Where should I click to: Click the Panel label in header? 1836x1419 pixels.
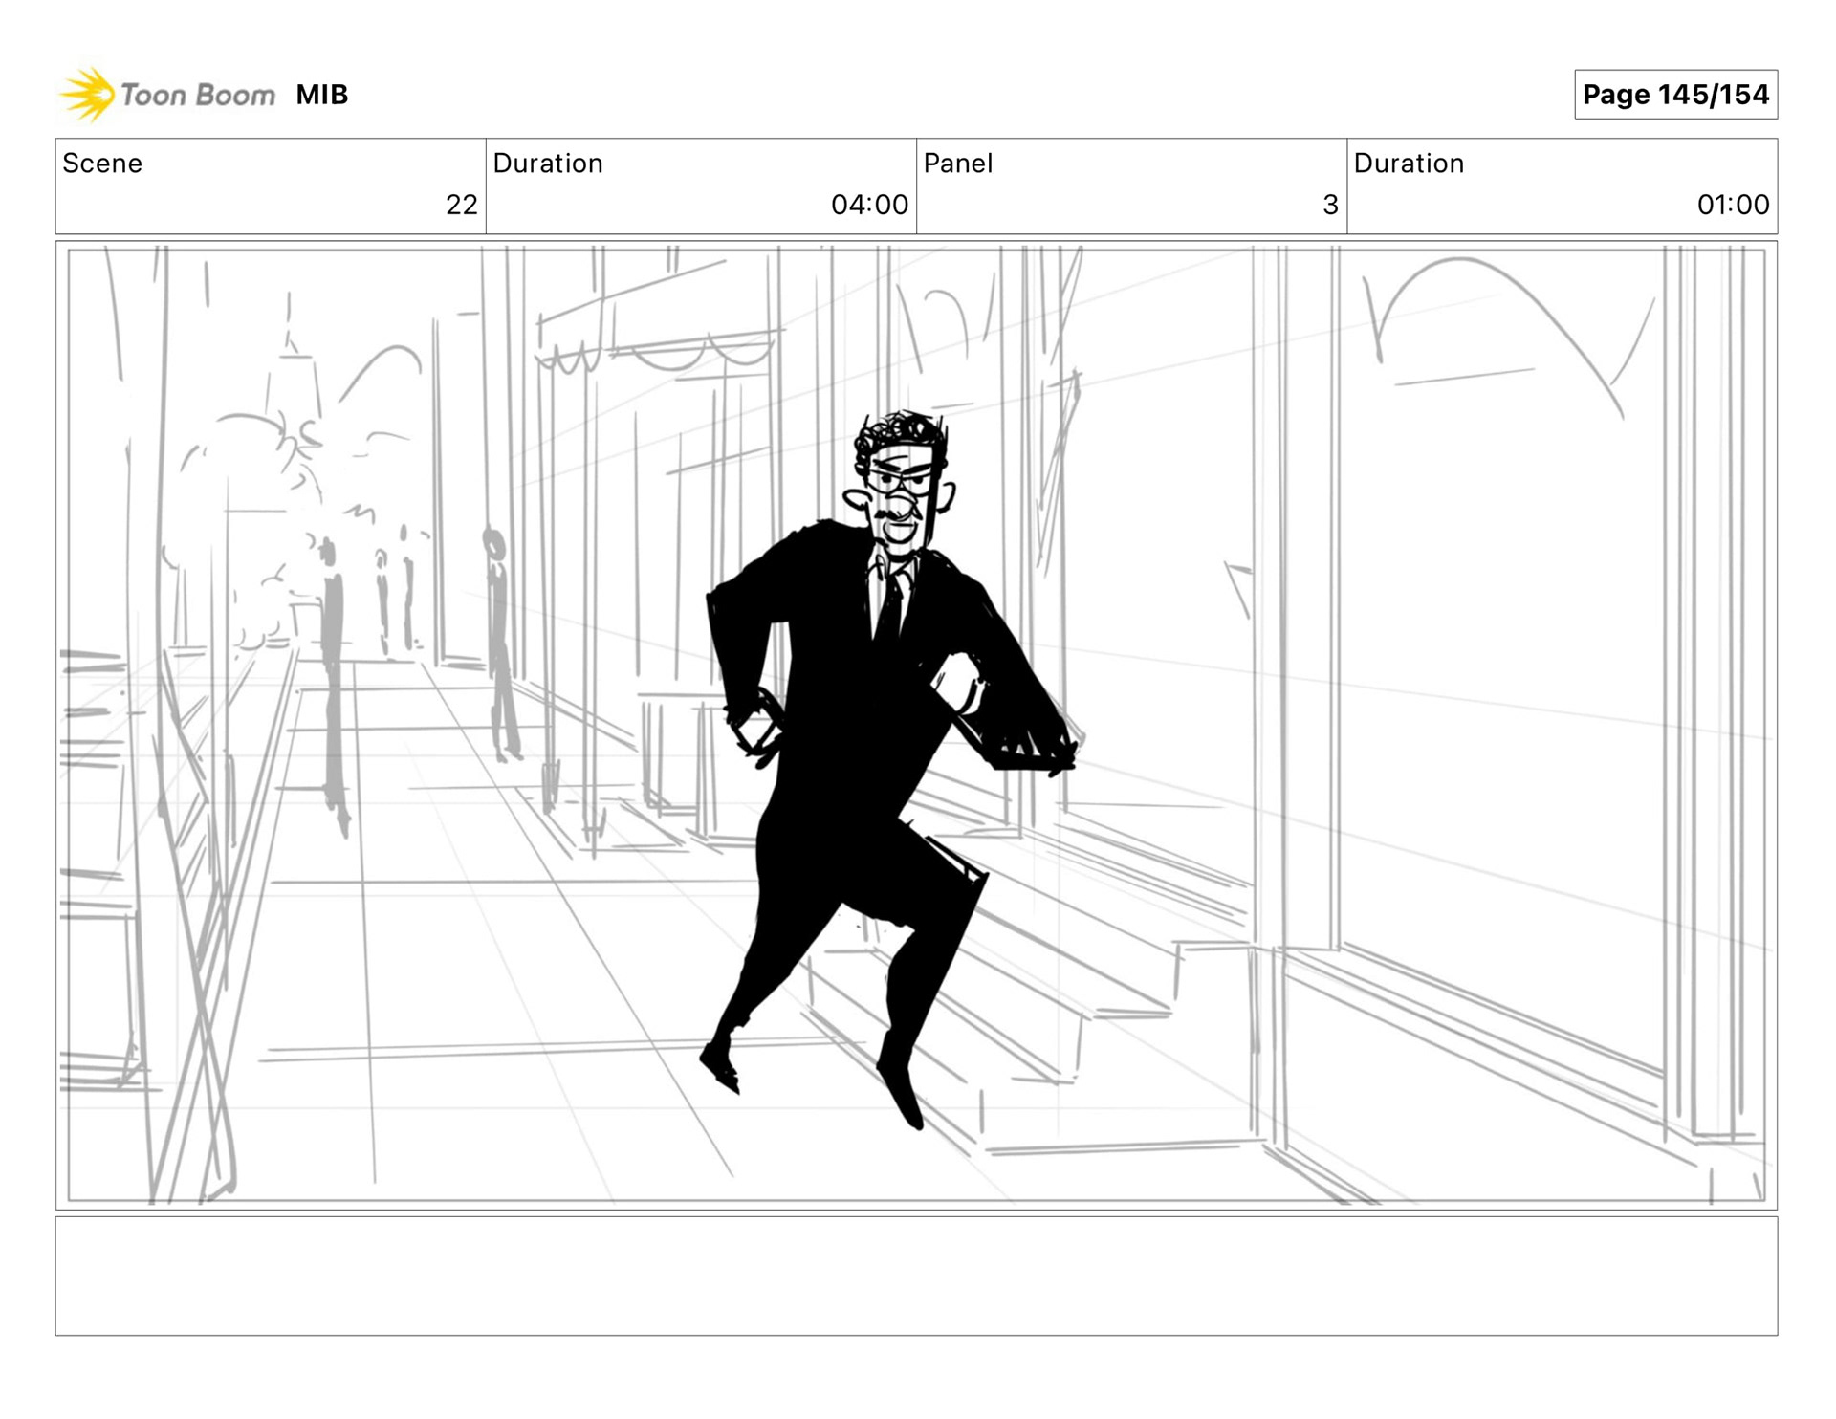pyautogui.click(x=957, y=164)
